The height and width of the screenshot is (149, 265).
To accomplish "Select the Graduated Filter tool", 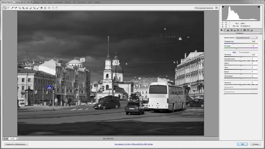I will 41,8.
